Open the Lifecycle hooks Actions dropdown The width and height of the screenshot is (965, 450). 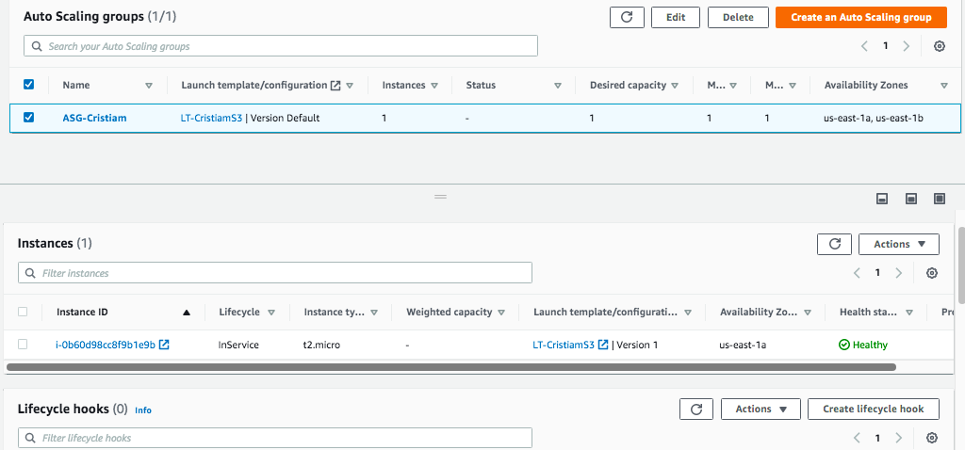(760, 410)
